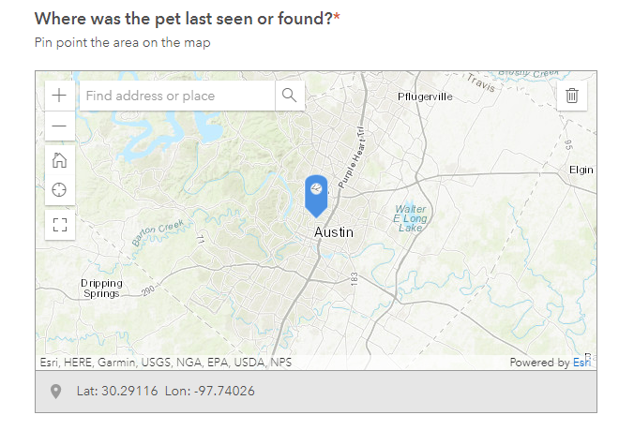Click the Pflugerville label on the map
This screenshot has height=430, width=634.
click(x=425, y=96)
